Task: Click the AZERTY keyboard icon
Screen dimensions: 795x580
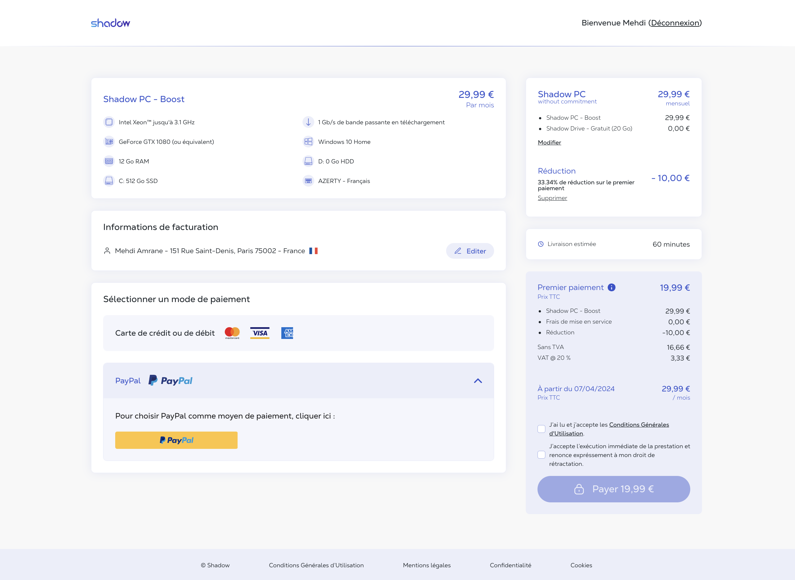Action: (x=308, y=181)
